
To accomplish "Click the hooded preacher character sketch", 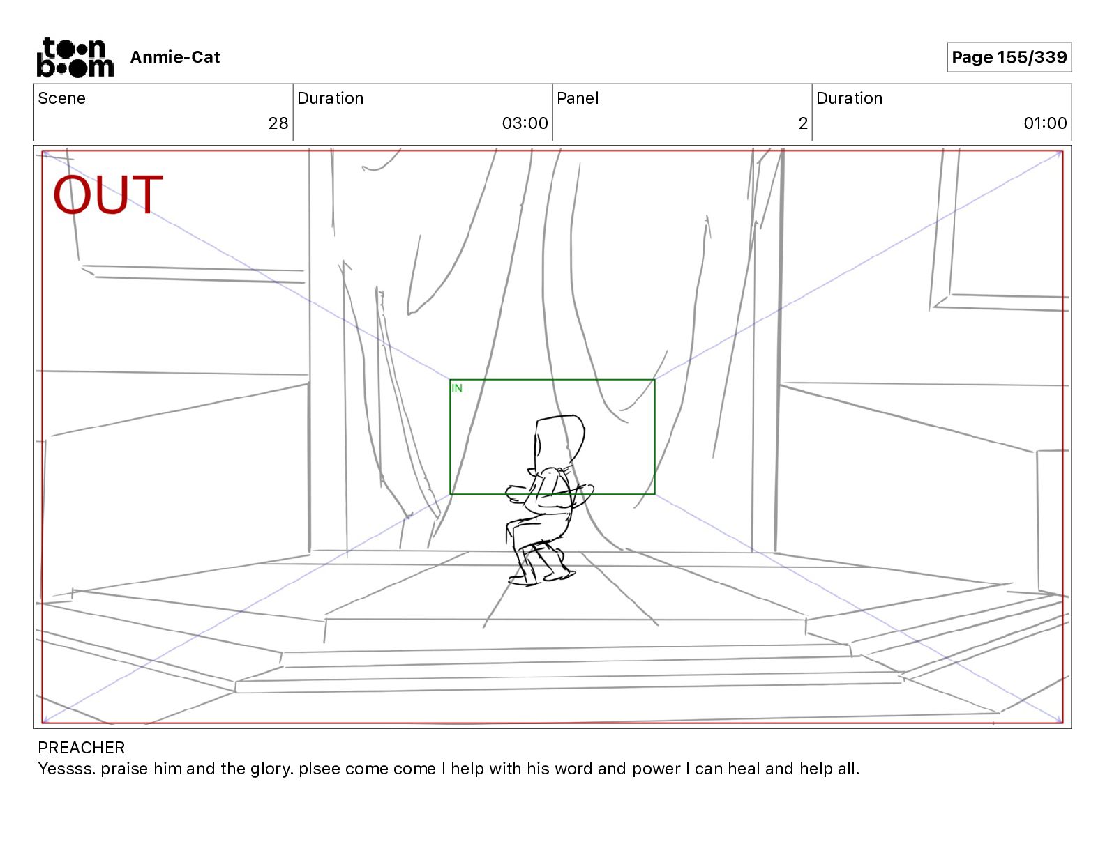I will tap(549, 500).
